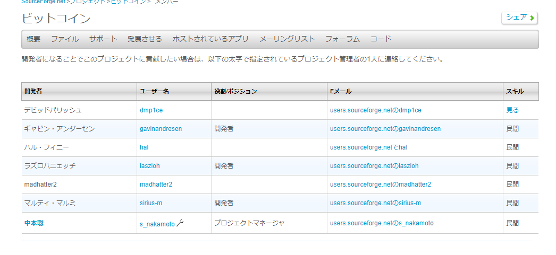This screenshot has height=255, width=556.
Task: Click プロジェクトマネージャ role cell
Action: click(249, 223)
